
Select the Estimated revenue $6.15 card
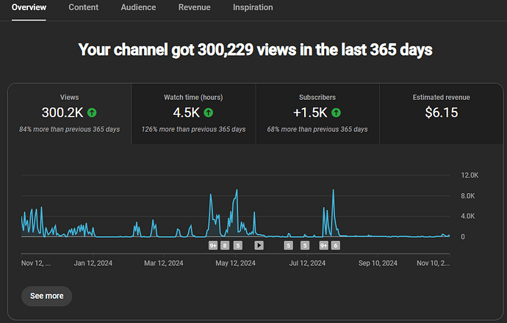[x=442, y=114]
